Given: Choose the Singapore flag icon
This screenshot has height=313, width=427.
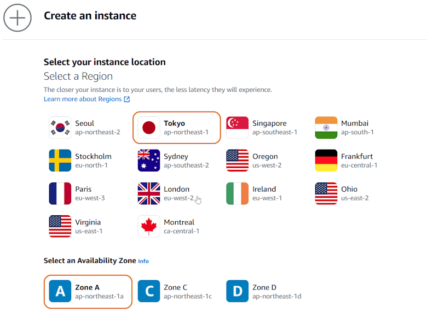Looking at the screenshot, I should [238, 128].
